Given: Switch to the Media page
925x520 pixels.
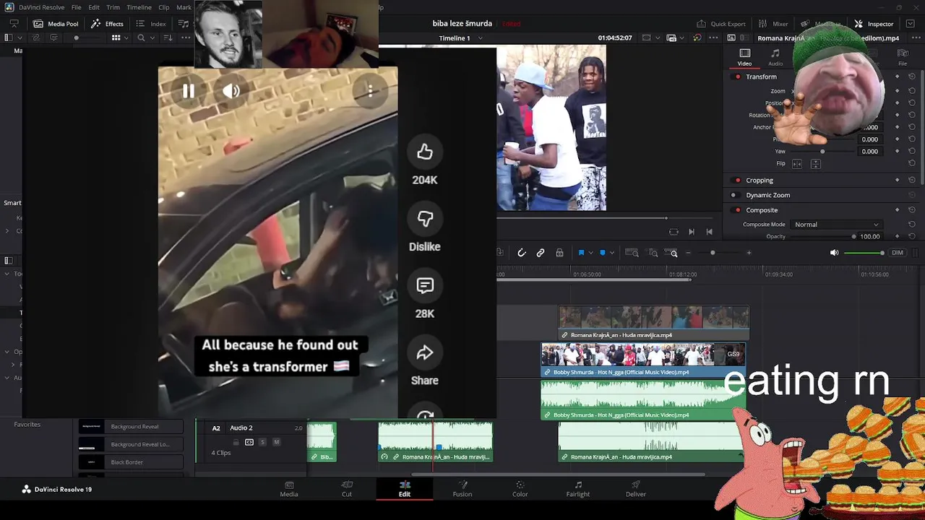Looking at the screenshot, I should [289, 489].
